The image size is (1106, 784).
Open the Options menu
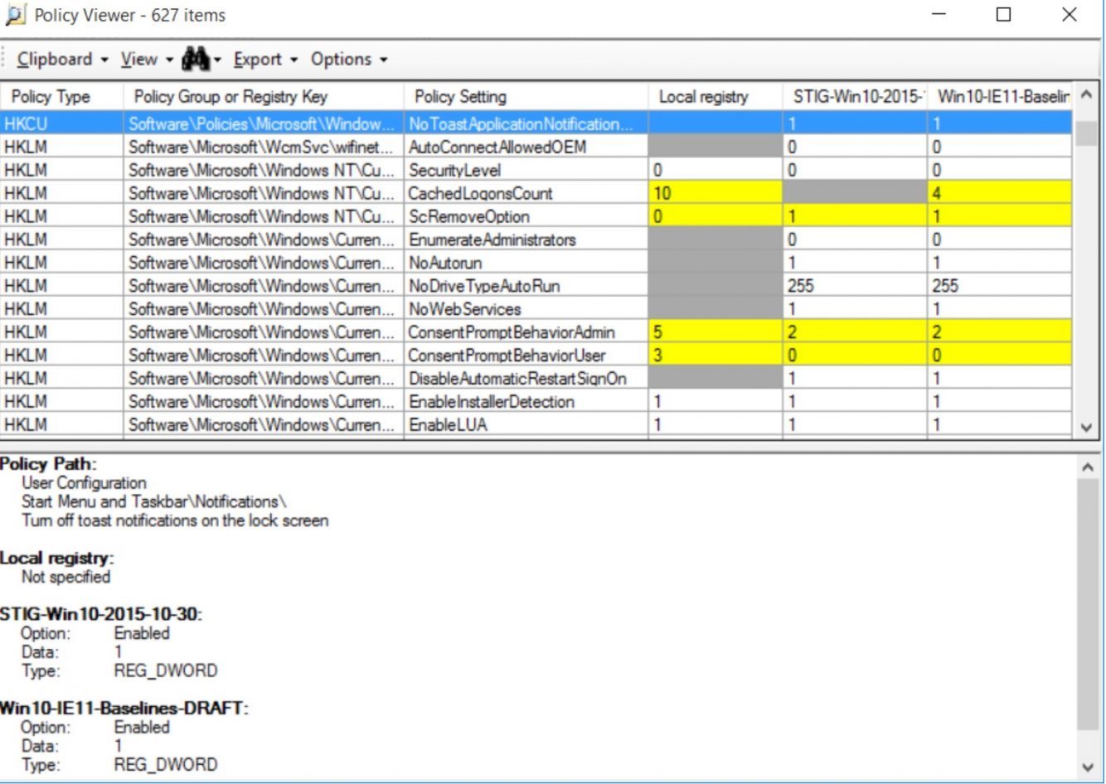343,59
